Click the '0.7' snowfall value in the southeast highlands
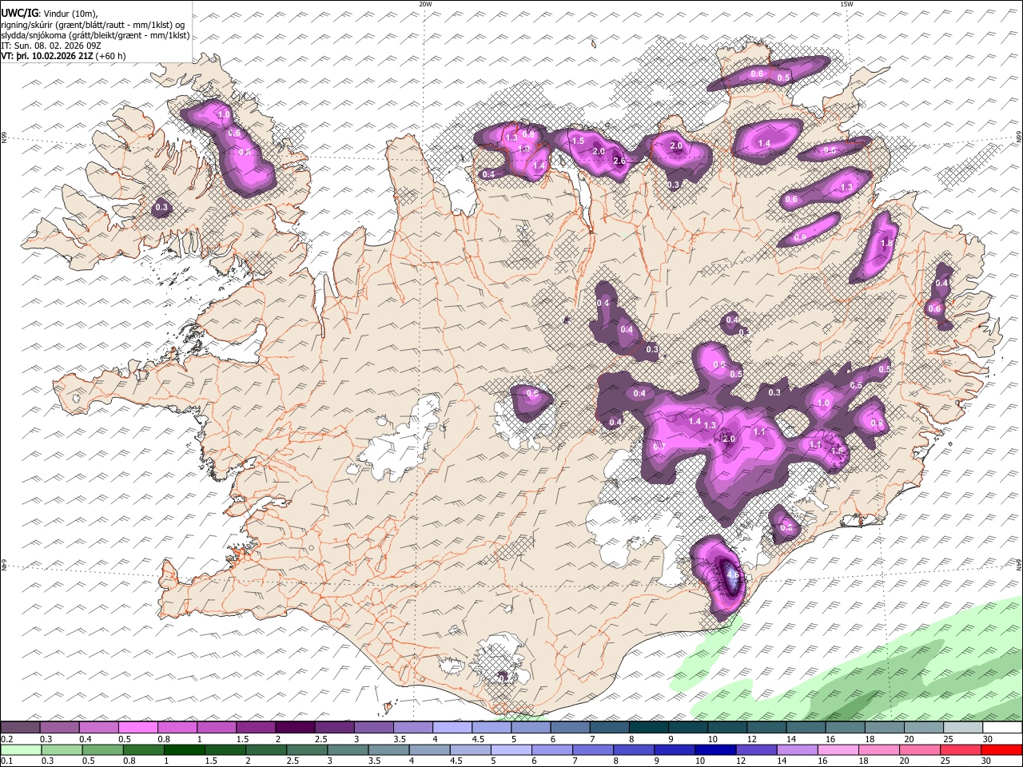This screenshot has height=767, width=1023. (659, 447)
